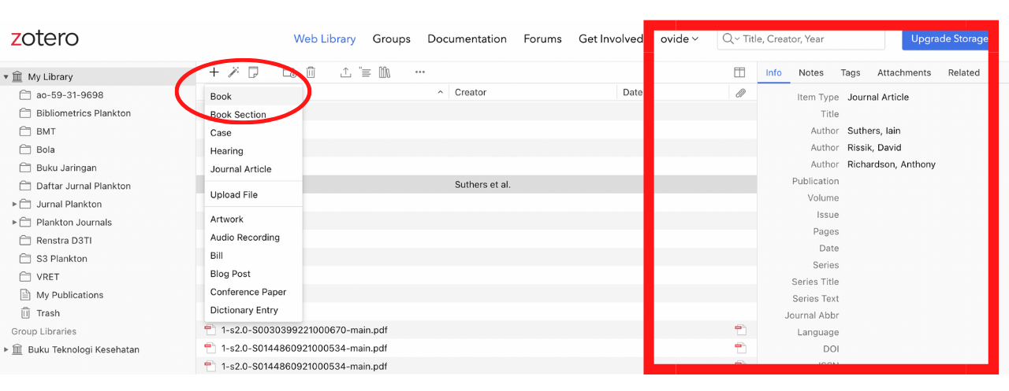This screenshot has width=1009, height=391.
Task: Open the ao-59-31-9698 collection
Action: click(x=69, y=95)
